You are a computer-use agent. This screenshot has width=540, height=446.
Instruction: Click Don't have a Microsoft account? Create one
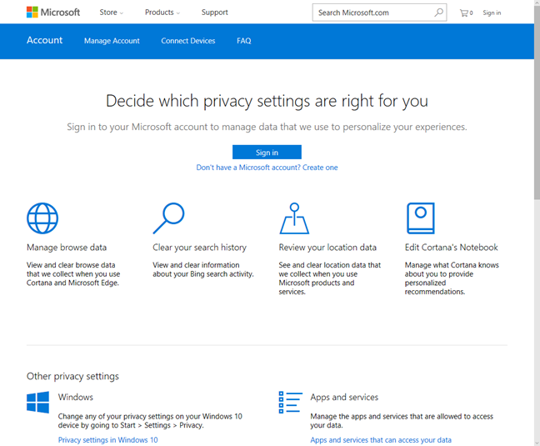267,168
